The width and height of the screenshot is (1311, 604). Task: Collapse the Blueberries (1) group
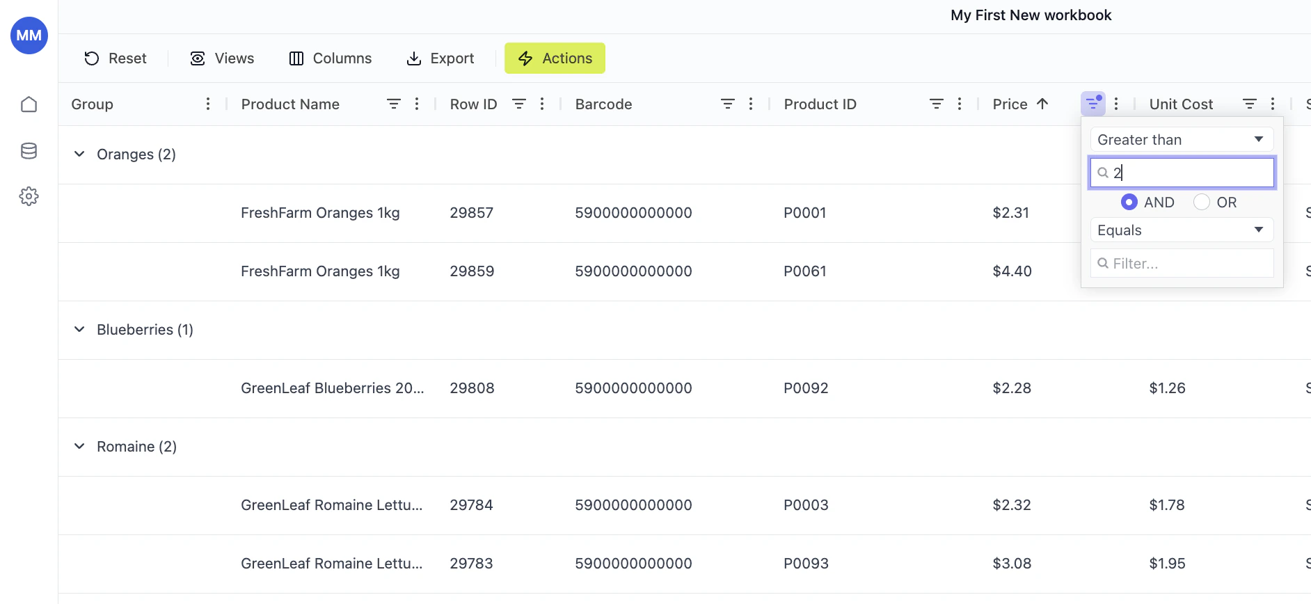tap(79, 329)
